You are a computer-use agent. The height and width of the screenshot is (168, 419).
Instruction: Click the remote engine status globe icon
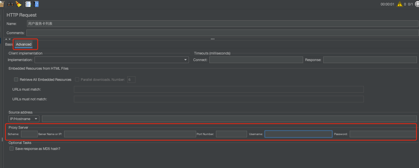(x=417, y=4)
